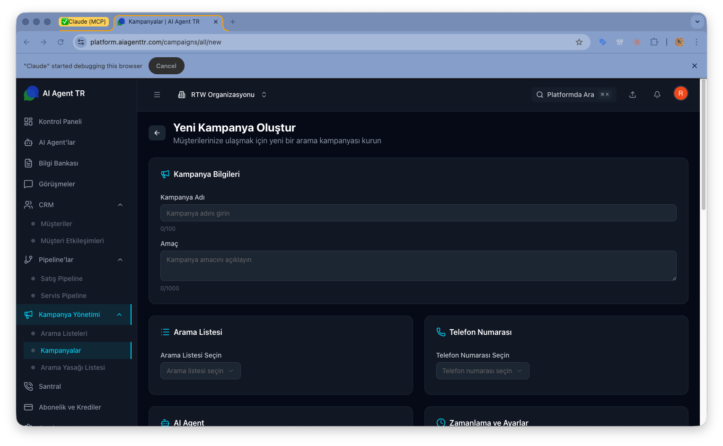Open Arama Yasağı Listesi sub-item

pos(73,367)
